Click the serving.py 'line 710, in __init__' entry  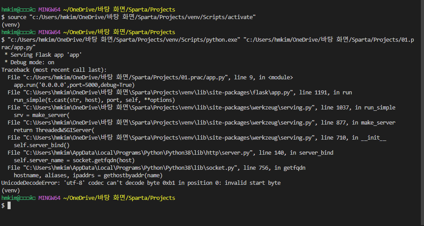[x=197, y=138]
